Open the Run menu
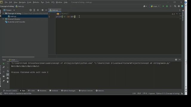 click(42, 2)
